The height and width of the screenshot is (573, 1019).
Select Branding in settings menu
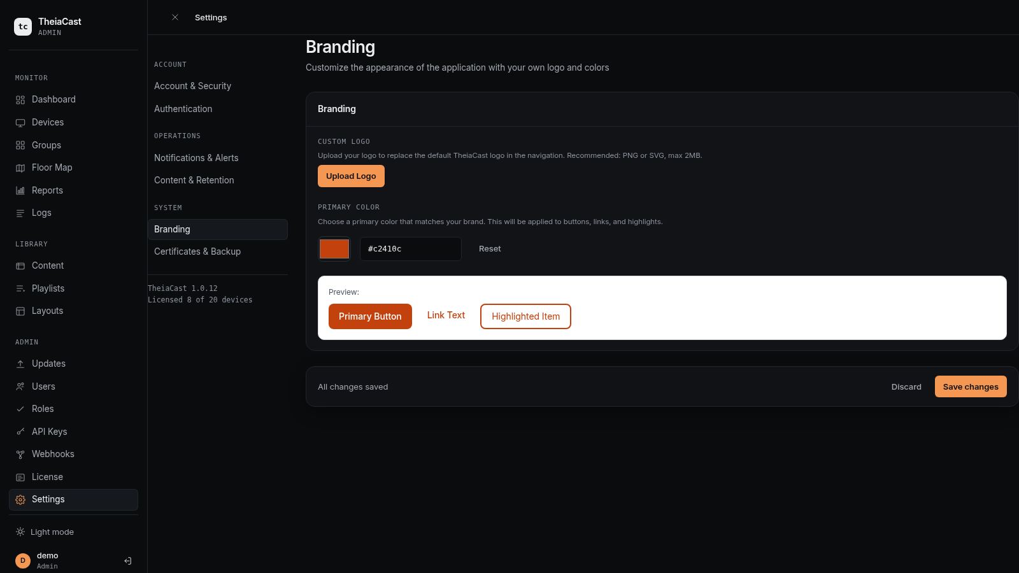click(218, 229)
